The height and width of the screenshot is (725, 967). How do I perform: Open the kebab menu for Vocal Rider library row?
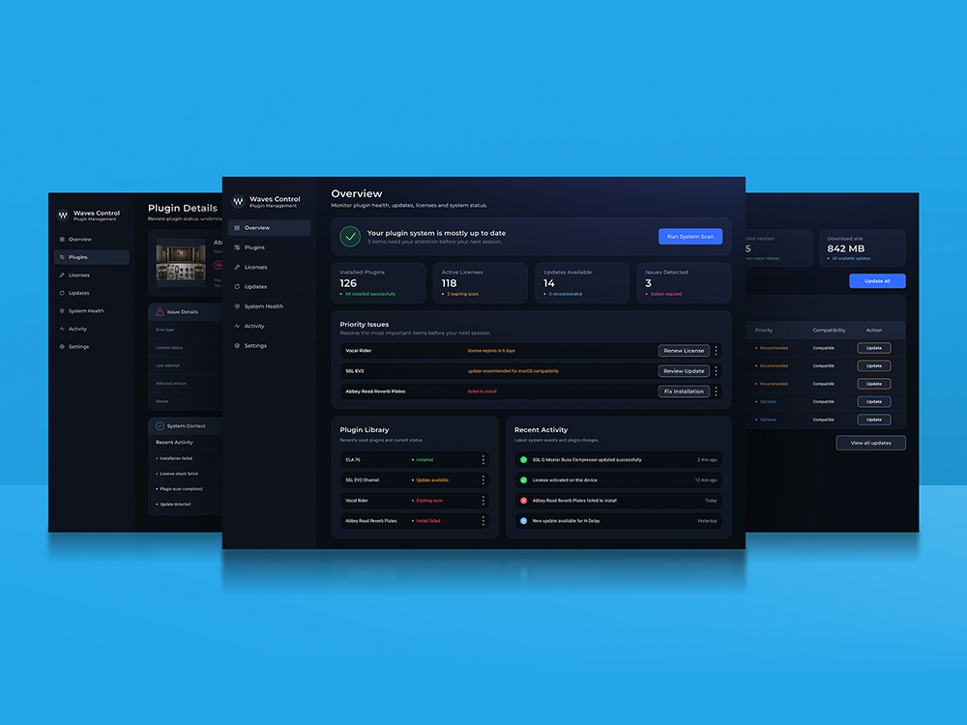pos(483,501)
